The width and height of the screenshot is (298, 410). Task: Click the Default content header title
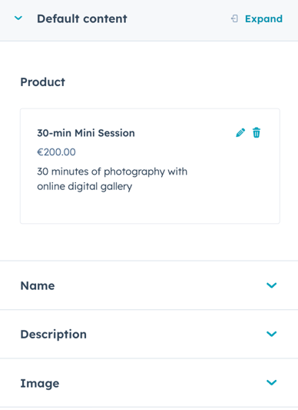pos(82,18)
